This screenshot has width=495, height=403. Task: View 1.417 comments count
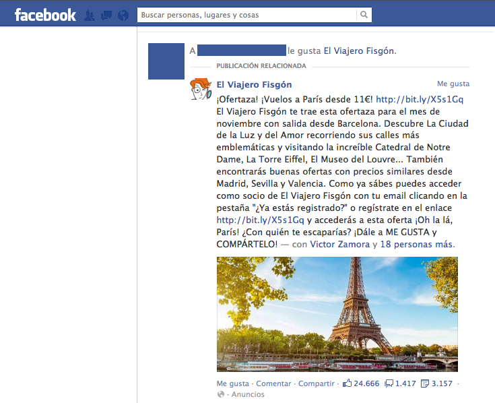(405, 383)
